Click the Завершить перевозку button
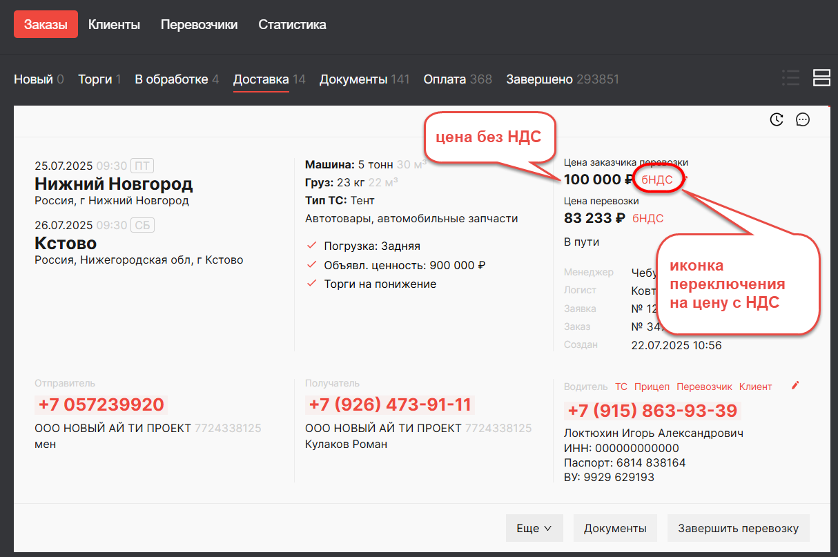The width and height of the screenshot is (838, 557). 738,528
